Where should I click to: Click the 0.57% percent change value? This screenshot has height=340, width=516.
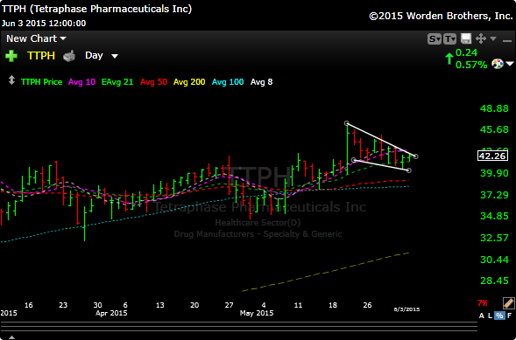(x=471, y=65)
